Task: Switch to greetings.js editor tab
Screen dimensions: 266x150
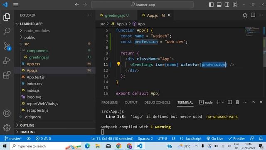Action: point(116,15)
